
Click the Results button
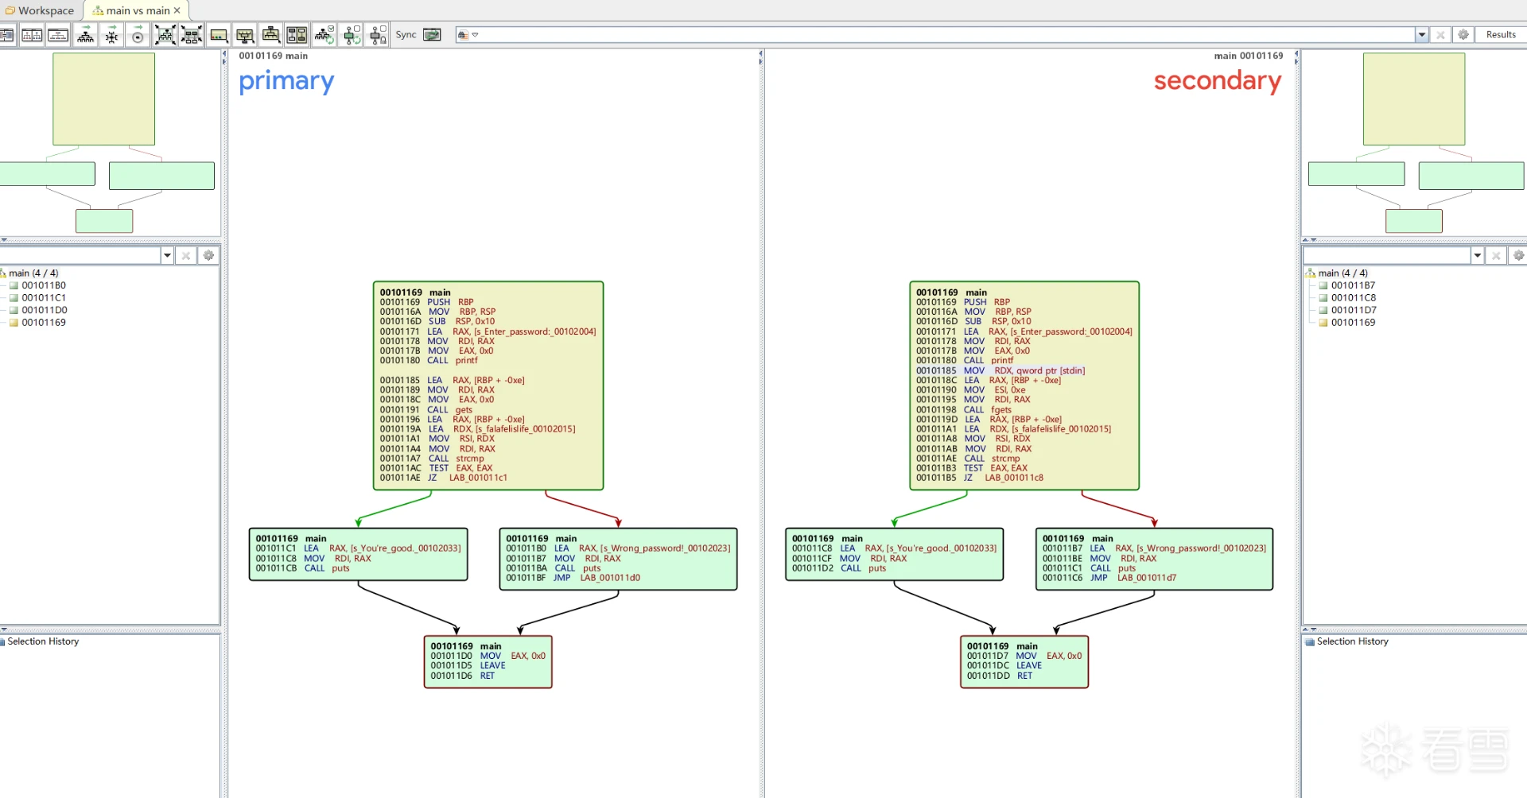click(1500, 35)
